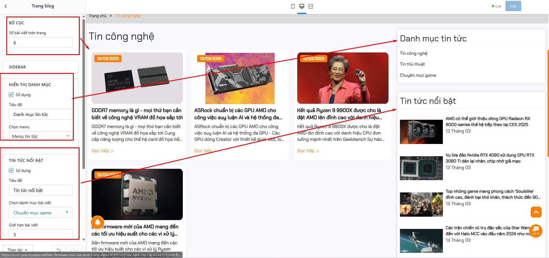Open Chuyên mục game category dropdown

[x=41, y=212]
